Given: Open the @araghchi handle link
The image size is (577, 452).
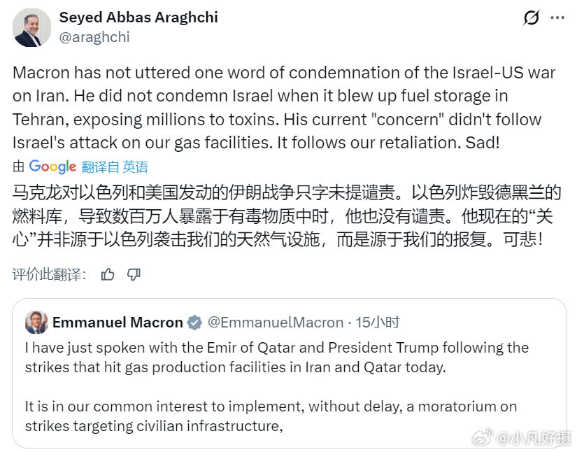Looking at the screenshot, I should 94,38.
